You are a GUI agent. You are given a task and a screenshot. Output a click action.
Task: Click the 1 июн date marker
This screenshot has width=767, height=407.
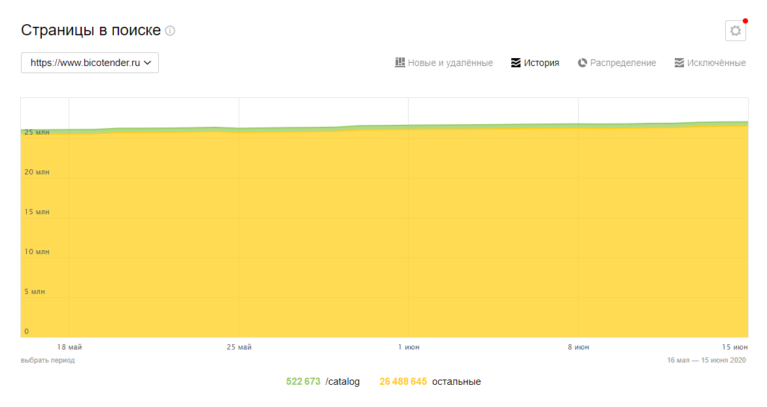pyautogui.click(x=409, y=347)
